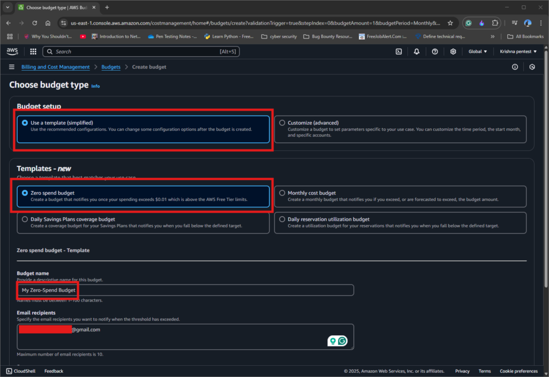Open the cyber security bookmarks folder
The image size is (549, 377).
(279, 36)
